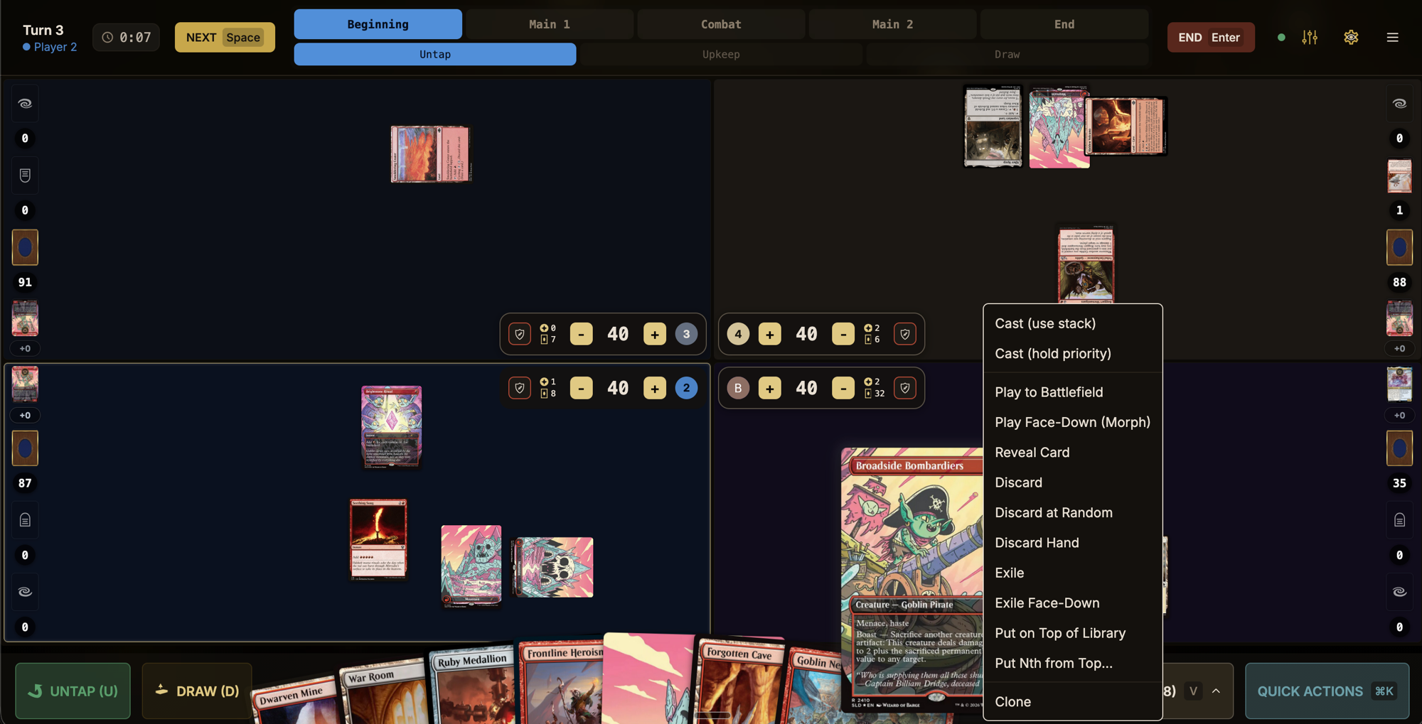Select Play to Battlefield
Screen dimensions: 1422x724
tap(1073, 392)
